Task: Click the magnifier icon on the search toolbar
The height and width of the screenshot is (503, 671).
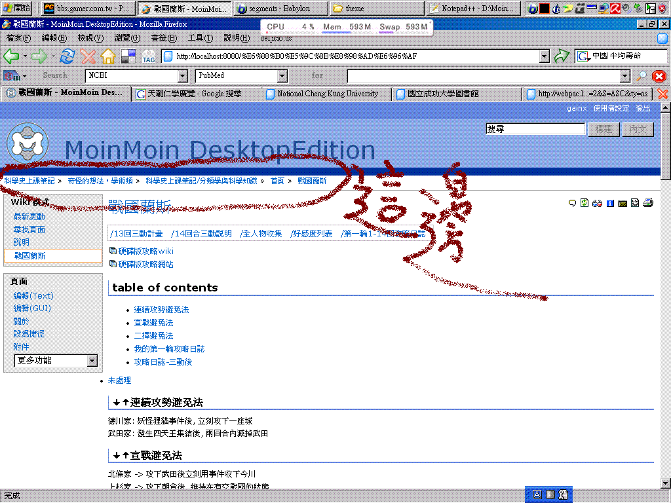Action: 641,76
